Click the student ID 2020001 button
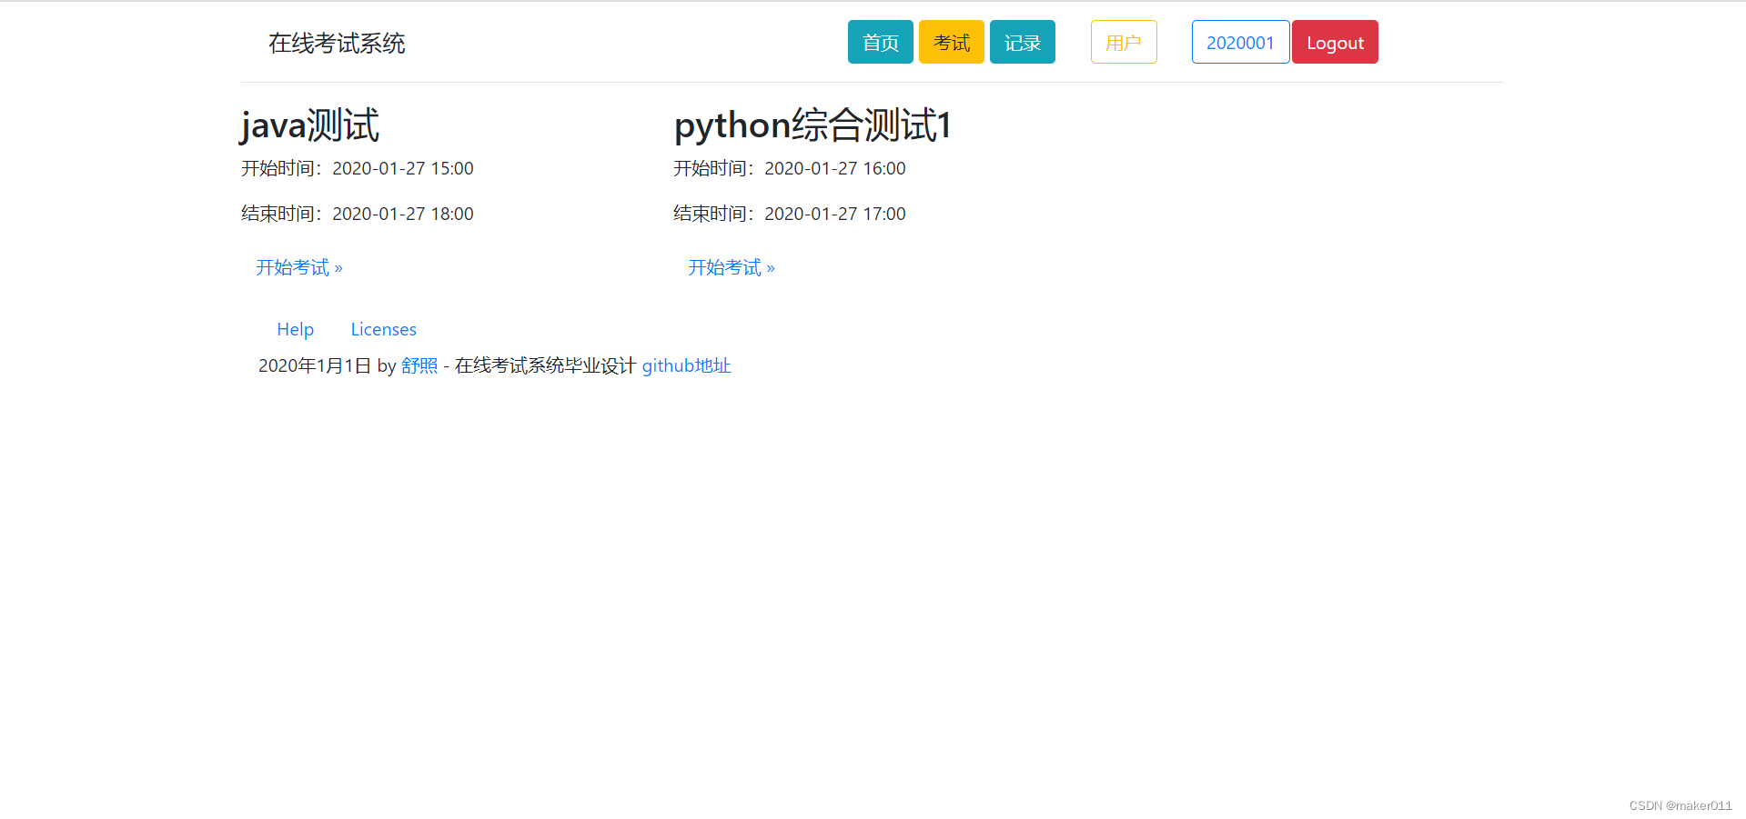Screen dimensions: 1746x819 tap(1239, 42)
